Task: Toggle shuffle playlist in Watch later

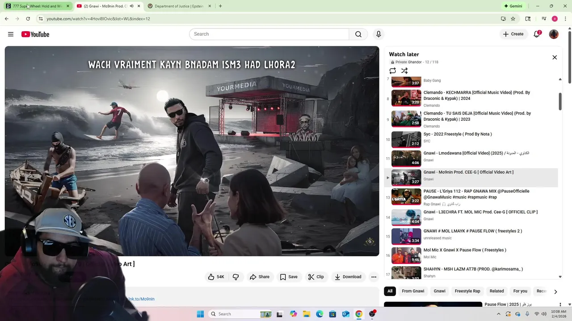Action: click(404, 71)
